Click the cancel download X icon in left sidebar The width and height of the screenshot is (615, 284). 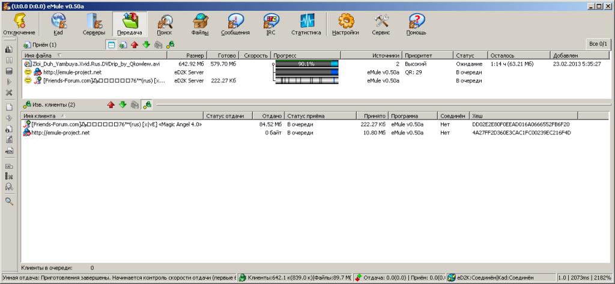(x=9, y=92)
